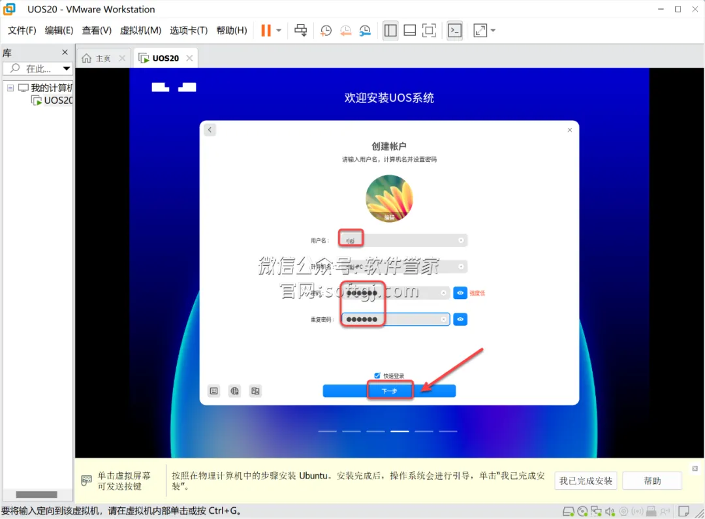The height and width of the screenshot is (519, 705).
Task: Show the console view
Action: tap(454, 31)
